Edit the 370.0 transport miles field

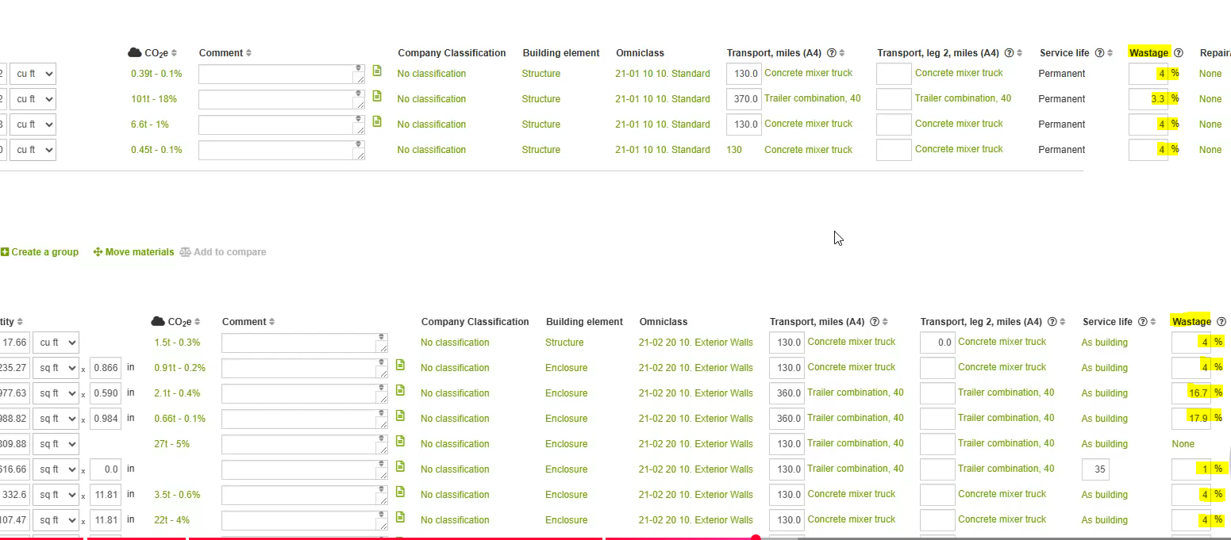click(743, 98)
